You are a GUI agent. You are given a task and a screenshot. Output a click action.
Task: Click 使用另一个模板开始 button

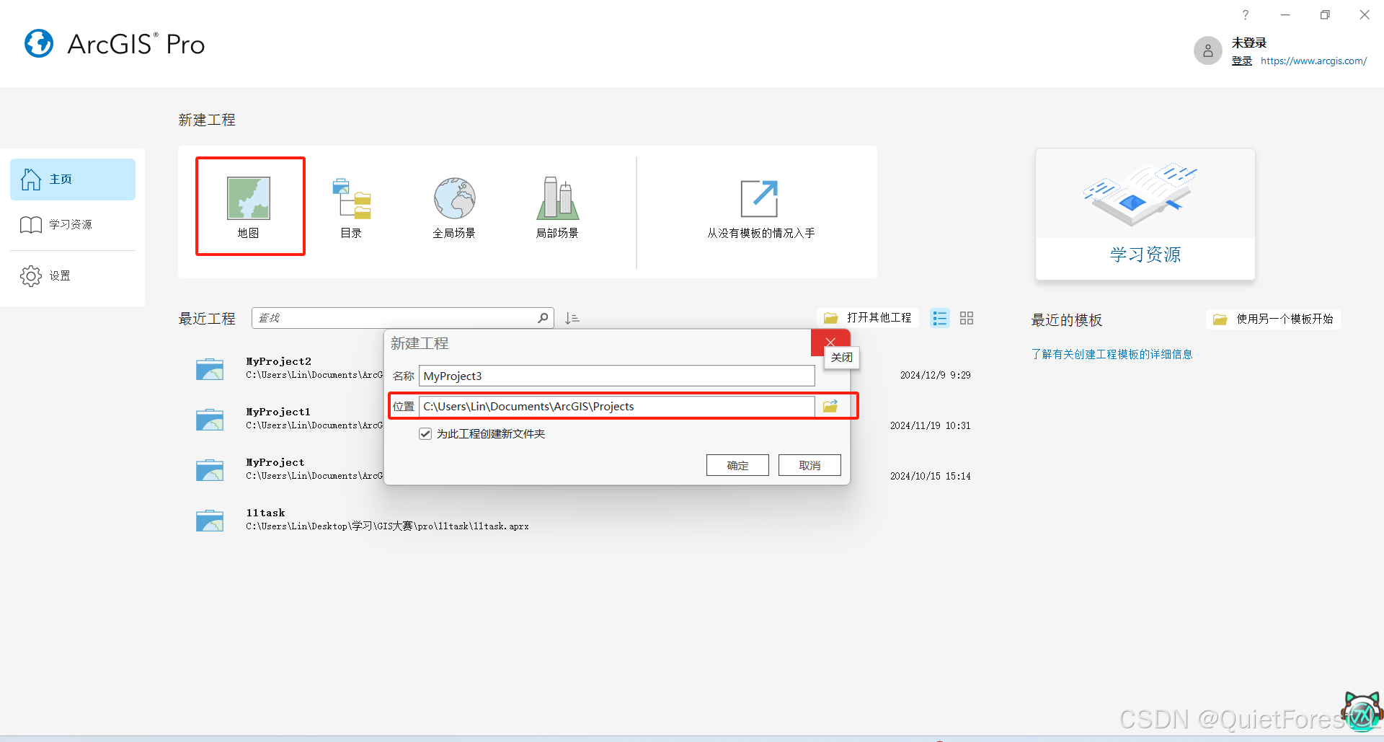(x=1273, y=319)
